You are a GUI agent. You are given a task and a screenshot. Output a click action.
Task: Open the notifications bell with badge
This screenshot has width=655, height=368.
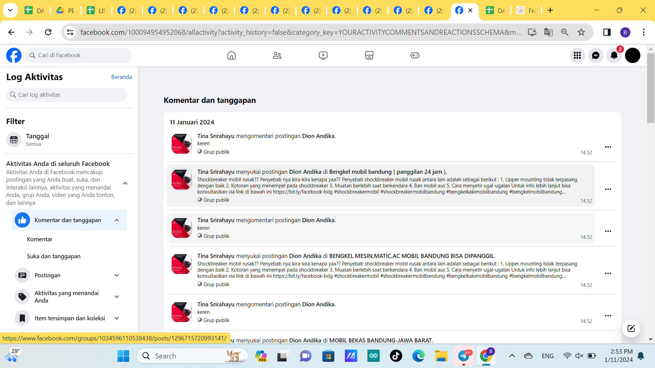pos(614,55)
